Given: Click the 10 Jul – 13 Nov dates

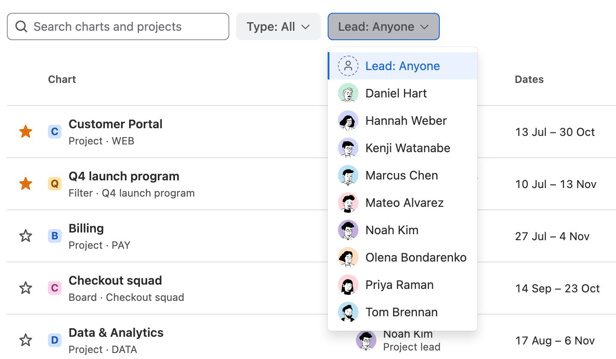Looking at the screenshot, I should tap(556, 184).
